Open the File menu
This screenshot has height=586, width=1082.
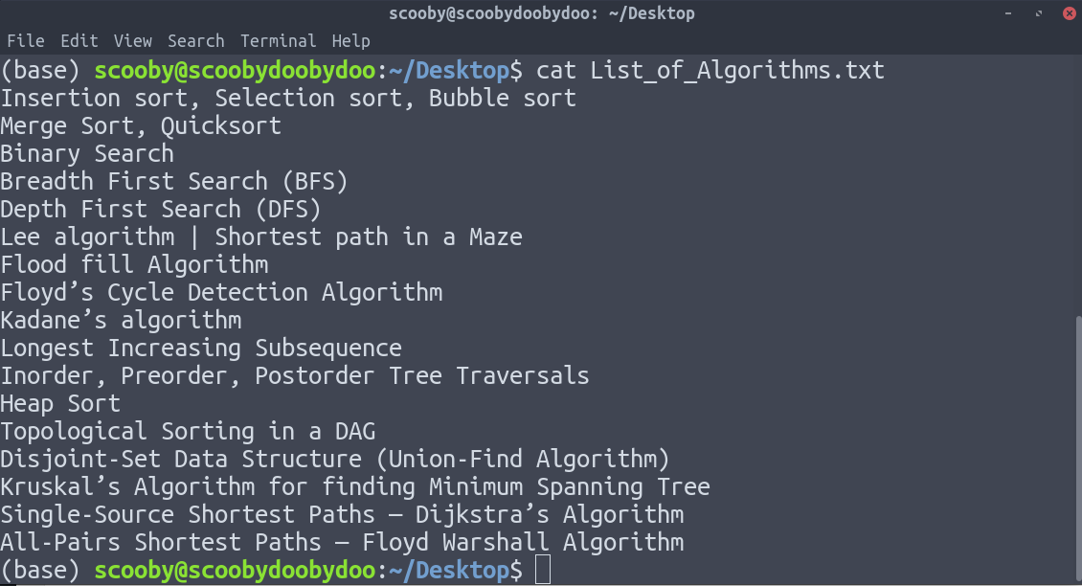point(26,41)
